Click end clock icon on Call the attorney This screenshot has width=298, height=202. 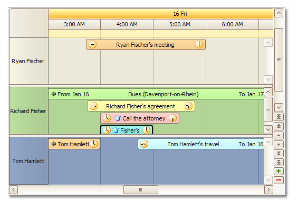pyautogui.click(x=172, y=118)
